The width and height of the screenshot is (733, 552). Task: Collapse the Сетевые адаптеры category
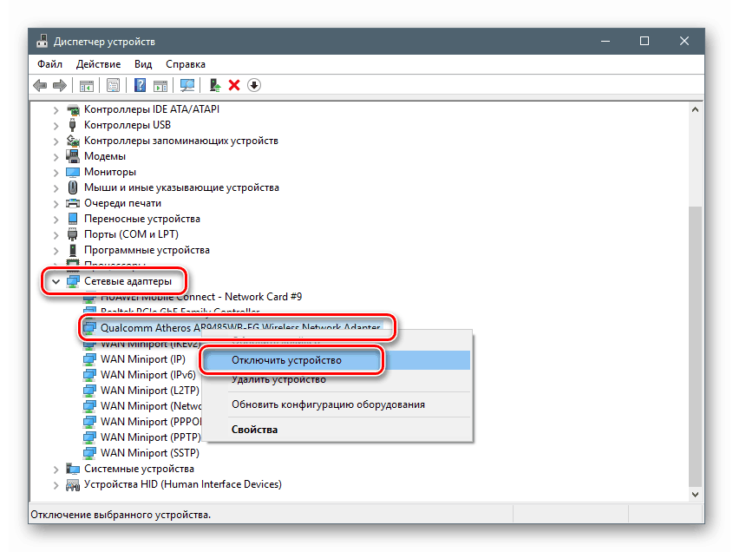tap(56, 281)
